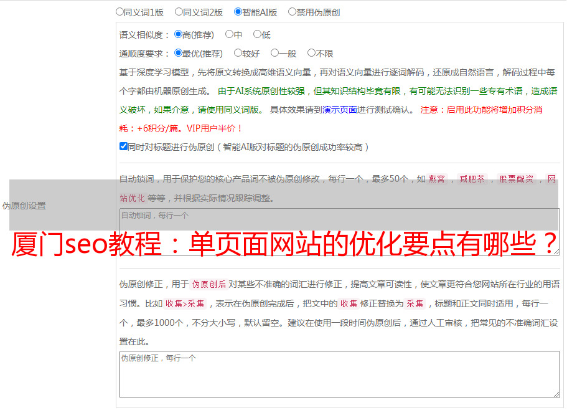Set 语义相似度 to 中
Screen dimensions: 567x410
[229, 34]
